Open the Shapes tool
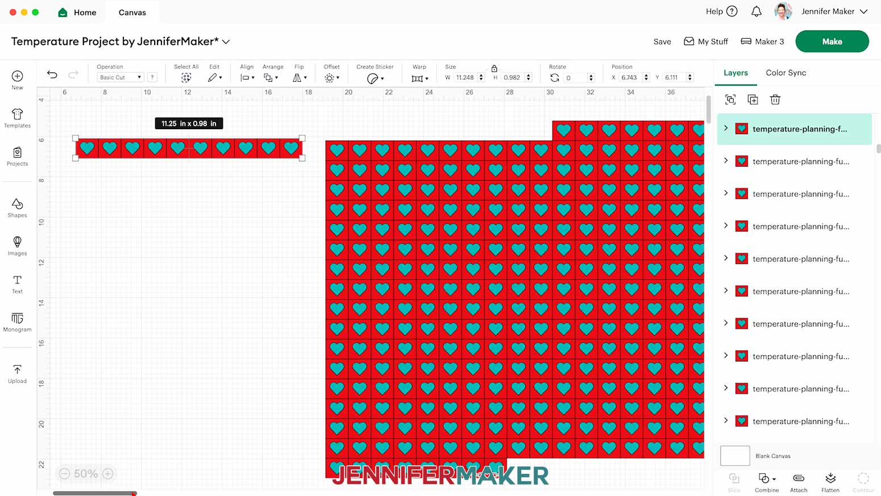 17,208
